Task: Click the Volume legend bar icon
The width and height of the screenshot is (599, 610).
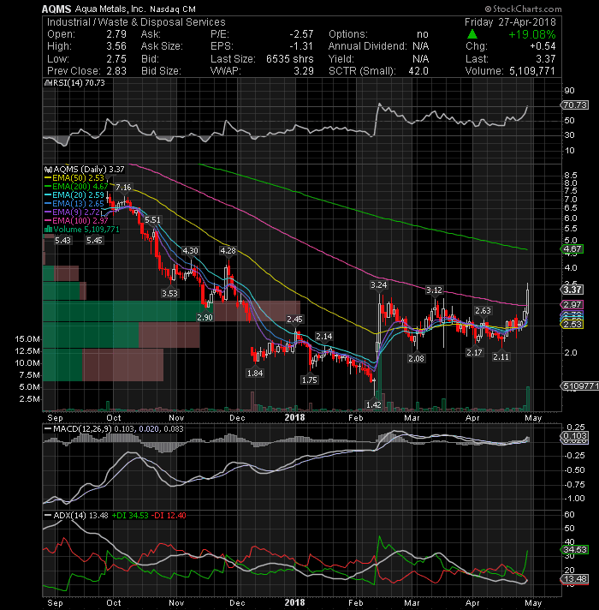Action: coord(49,229)
